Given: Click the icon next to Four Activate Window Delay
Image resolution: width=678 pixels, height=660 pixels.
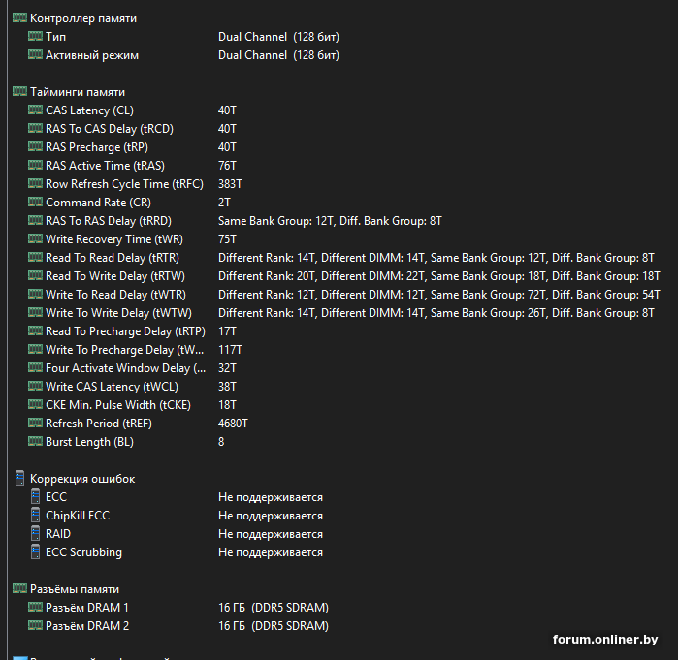Looking at the screenshot, I should click(36, 367).
